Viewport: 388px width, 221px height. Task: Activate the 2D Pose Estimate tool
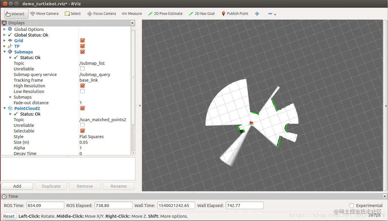pos(165,14)
